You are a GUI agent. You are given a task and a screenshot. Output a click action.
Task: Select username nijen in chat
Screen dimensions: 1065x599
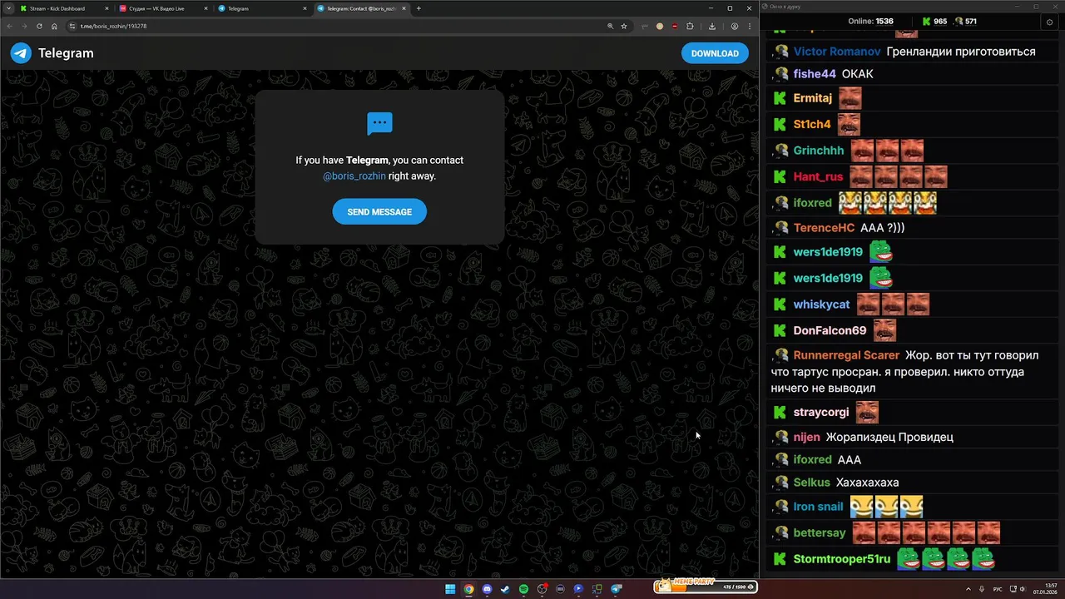(807, 437)
